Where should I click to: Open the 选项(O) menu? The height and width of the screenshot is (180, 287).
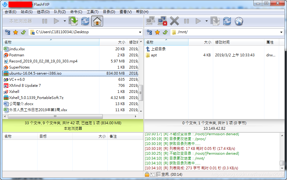tap(43, 12)
